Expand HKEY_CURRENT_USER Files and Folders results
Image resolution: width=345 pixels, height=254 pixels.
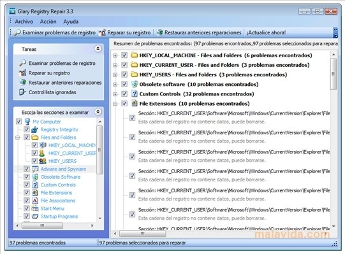coord(115,66)
